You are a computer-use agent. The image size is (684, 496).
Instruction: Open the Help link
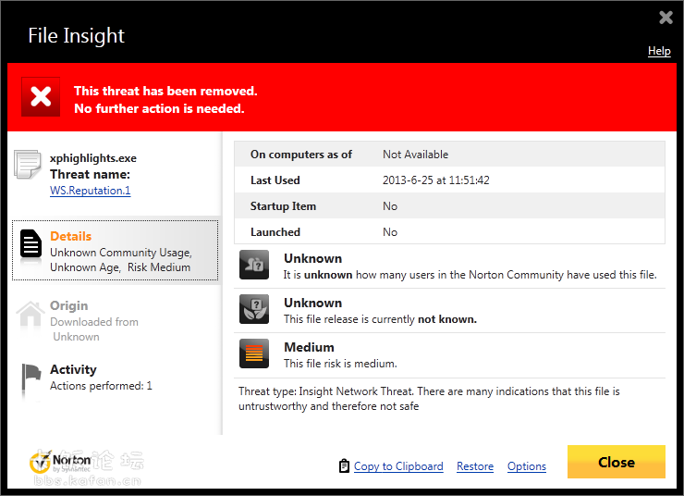[659, 51]
